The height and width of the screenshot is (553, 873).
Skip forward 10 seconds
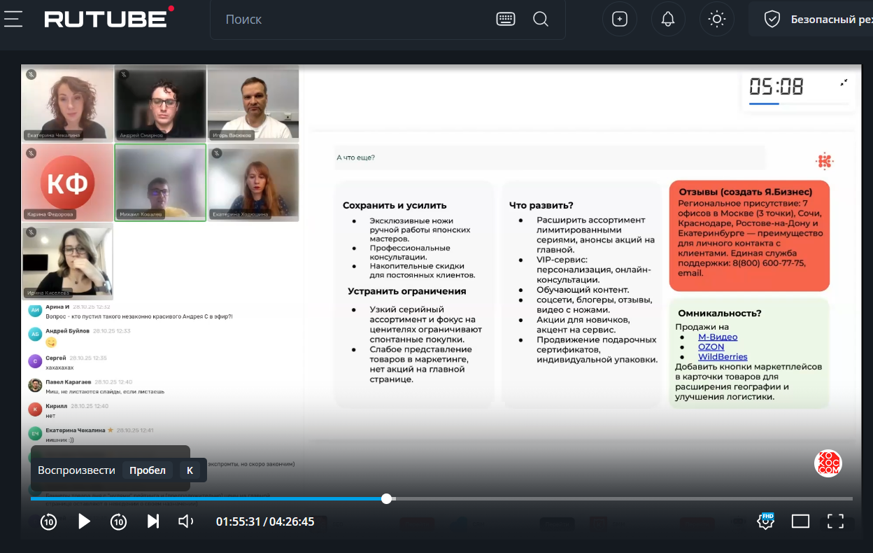coord(119,521)
